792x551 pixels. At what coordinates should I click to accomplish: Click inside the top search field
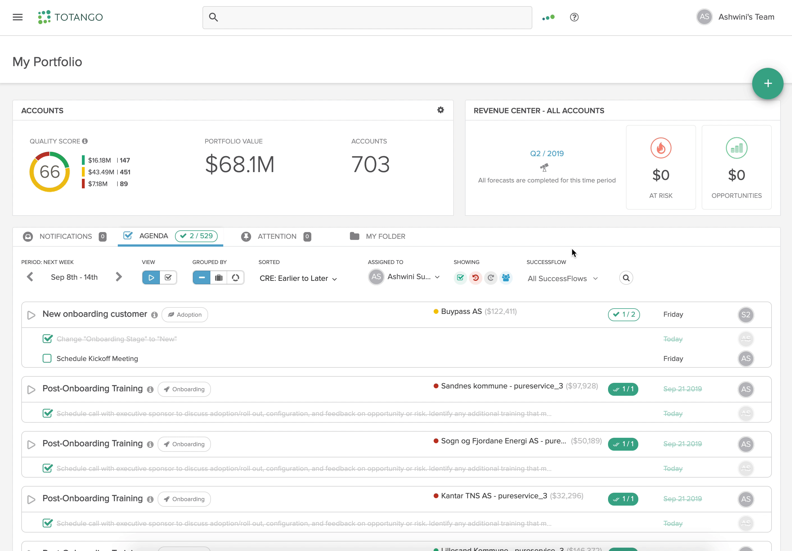367,18
